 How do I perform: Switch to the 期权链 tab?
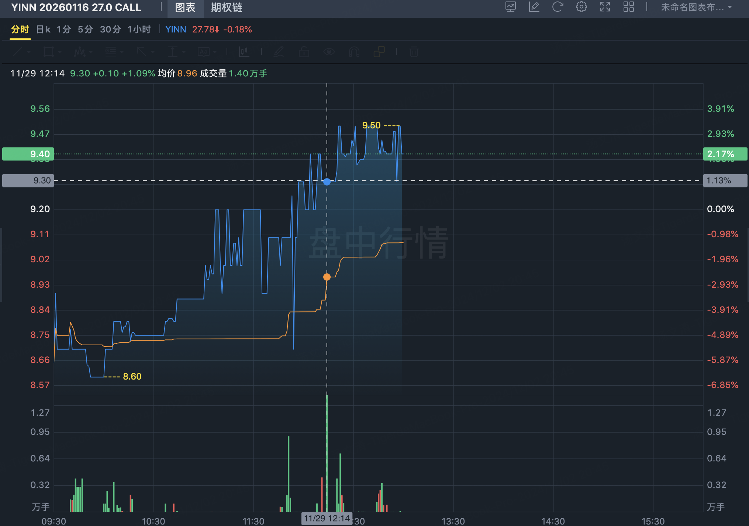[x=226, y=7]
